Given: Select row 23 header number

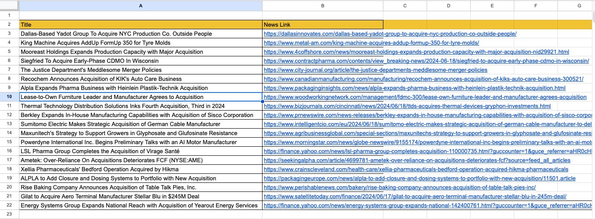Looking at the screenshot, I should (x=9, y=214).
